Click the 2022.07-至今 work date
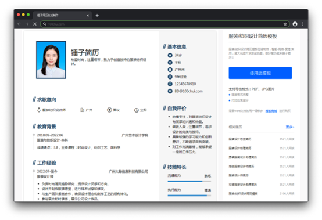 47,171
